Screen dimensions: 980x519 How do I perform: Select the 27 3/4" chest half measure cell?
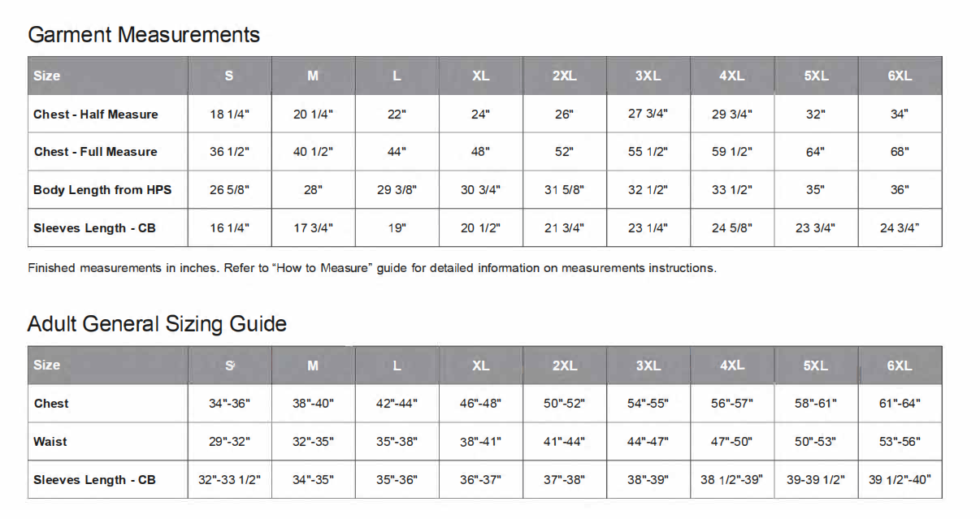coord(648,114)
